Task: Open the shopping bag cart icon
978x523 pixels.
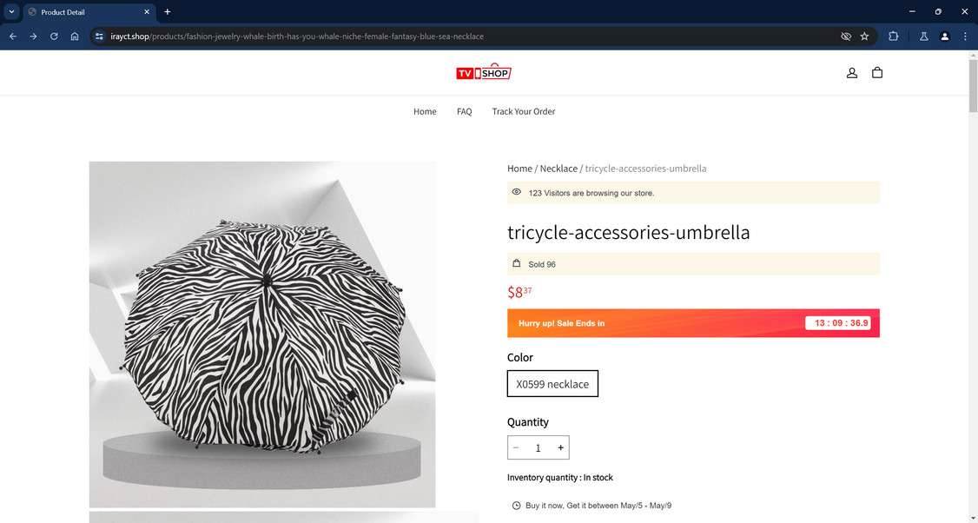Action: (877, 73)
